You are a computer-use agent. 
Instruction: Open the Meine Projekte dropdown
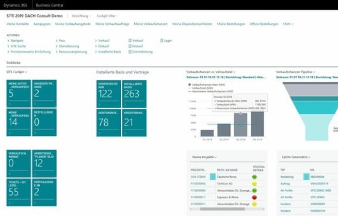point(204,157)
